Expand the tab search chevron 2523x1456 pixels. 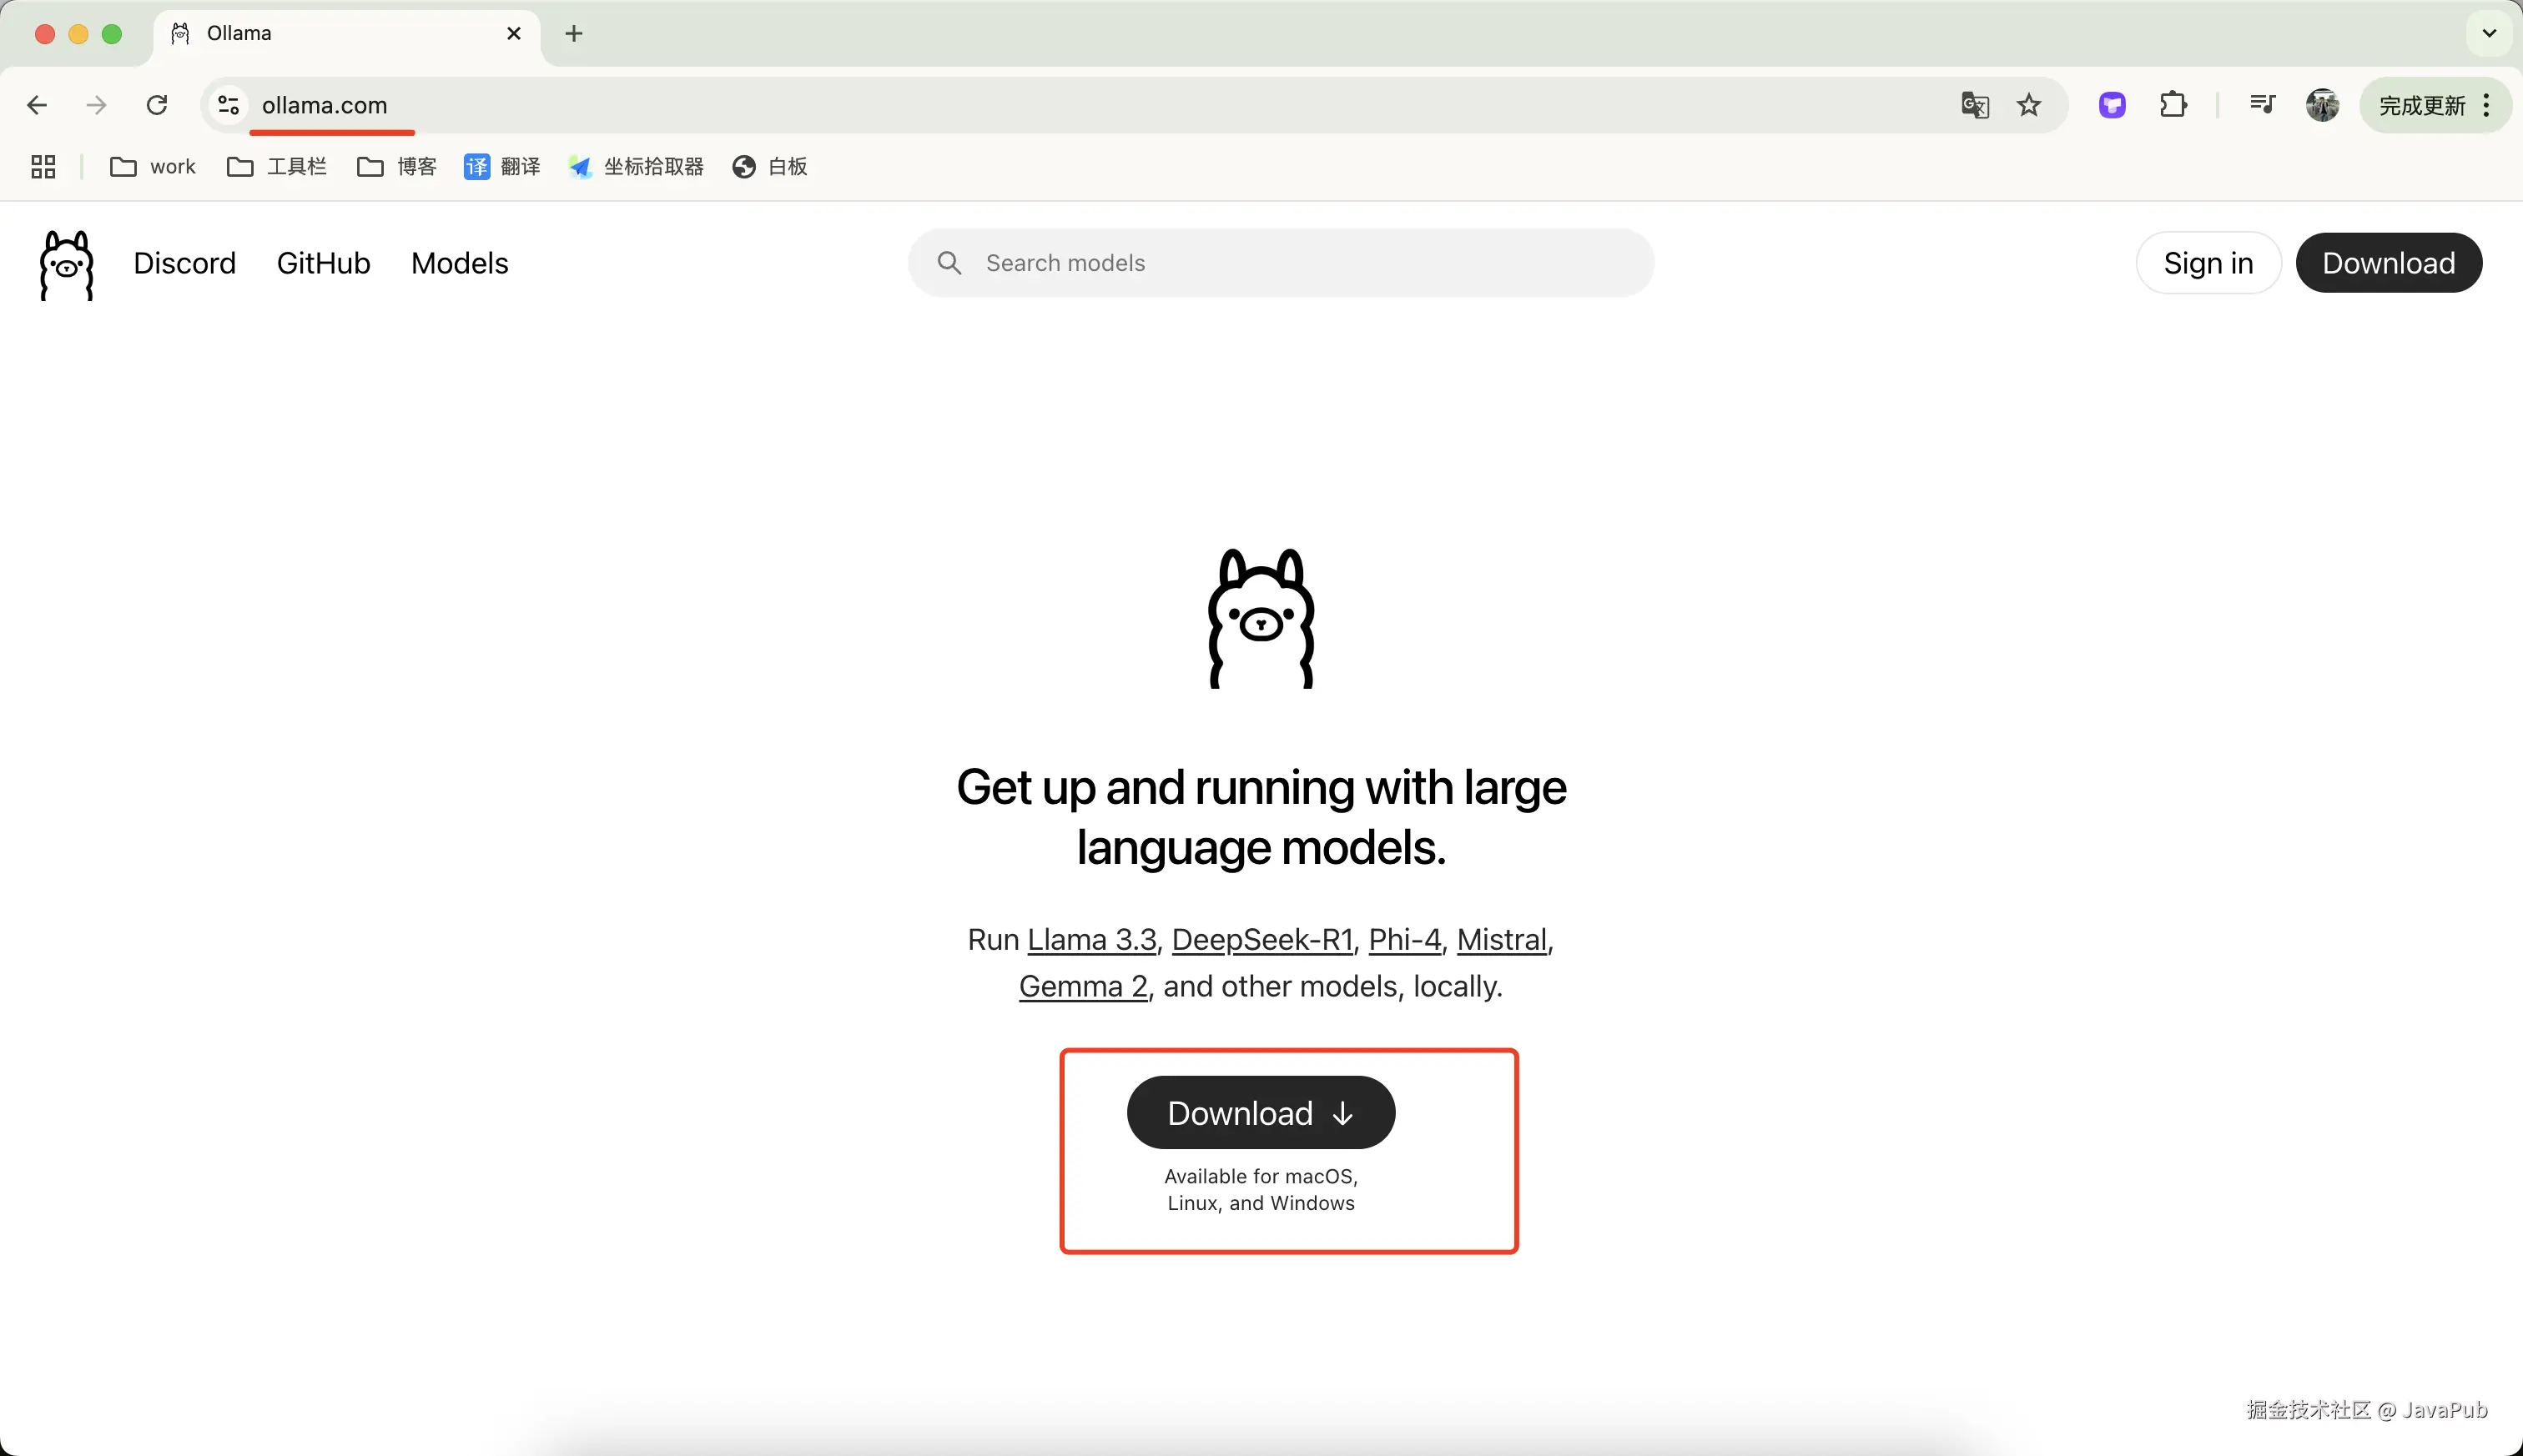[2489, 33]
